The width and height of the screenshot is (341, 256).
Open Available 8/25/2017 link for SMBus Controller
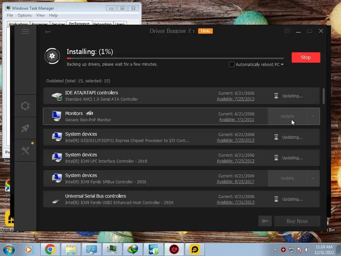[x=235, y=182]
